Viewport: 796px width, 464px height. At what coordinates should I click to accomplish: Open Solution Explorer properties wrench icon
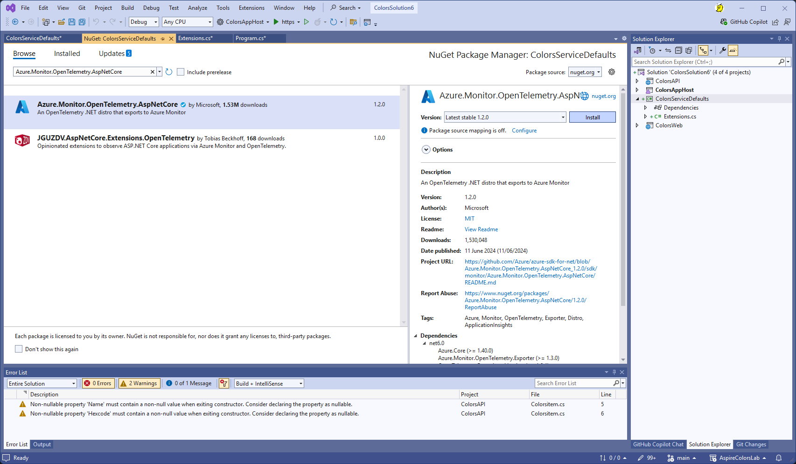[x=722, y=50]
